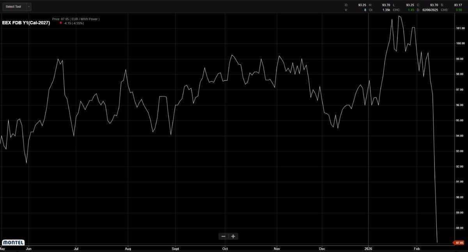468x252 pixels.
Task: Open the Select Tool dropdown
Action: tap(16, 7)
